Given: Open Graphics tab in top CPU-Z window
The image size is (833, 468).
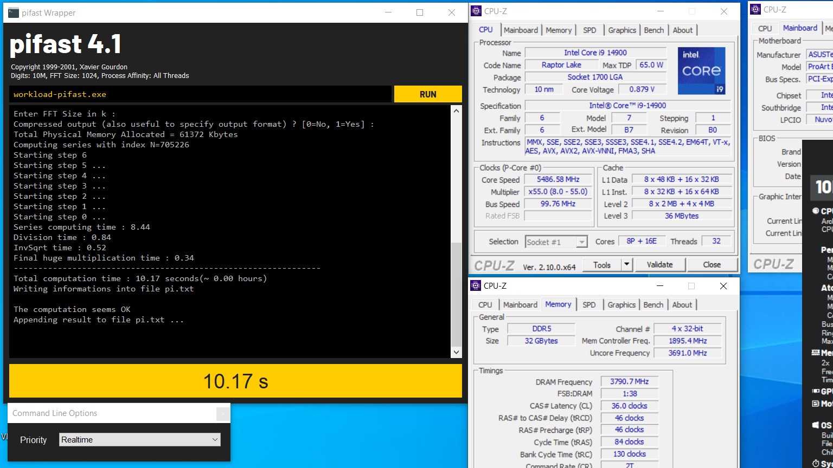Looking at the screenshot, I should 622,30.
